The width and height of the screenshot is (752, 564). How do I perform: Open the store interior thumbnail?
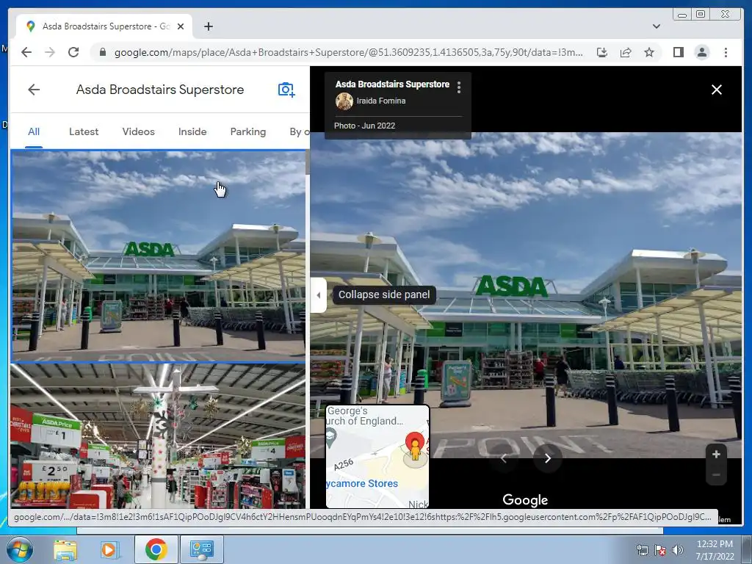(x=158, y=435)
